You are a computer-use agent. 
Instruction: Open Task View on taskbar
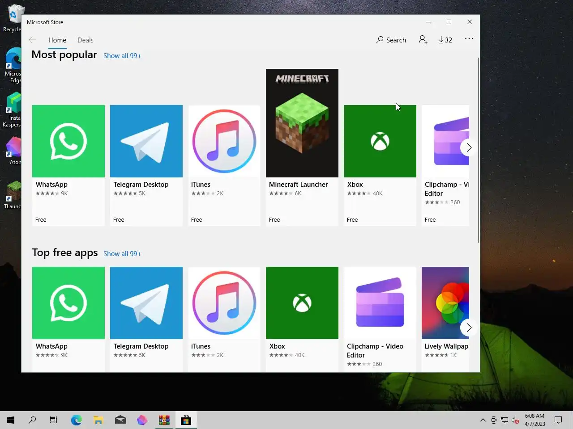54,420
